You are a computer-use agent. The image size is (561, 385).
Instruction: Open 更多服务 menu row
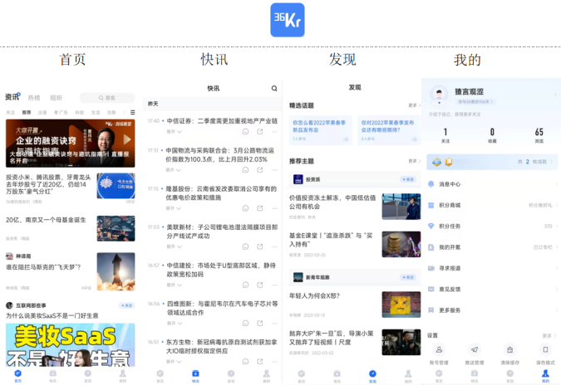[492, 310]
